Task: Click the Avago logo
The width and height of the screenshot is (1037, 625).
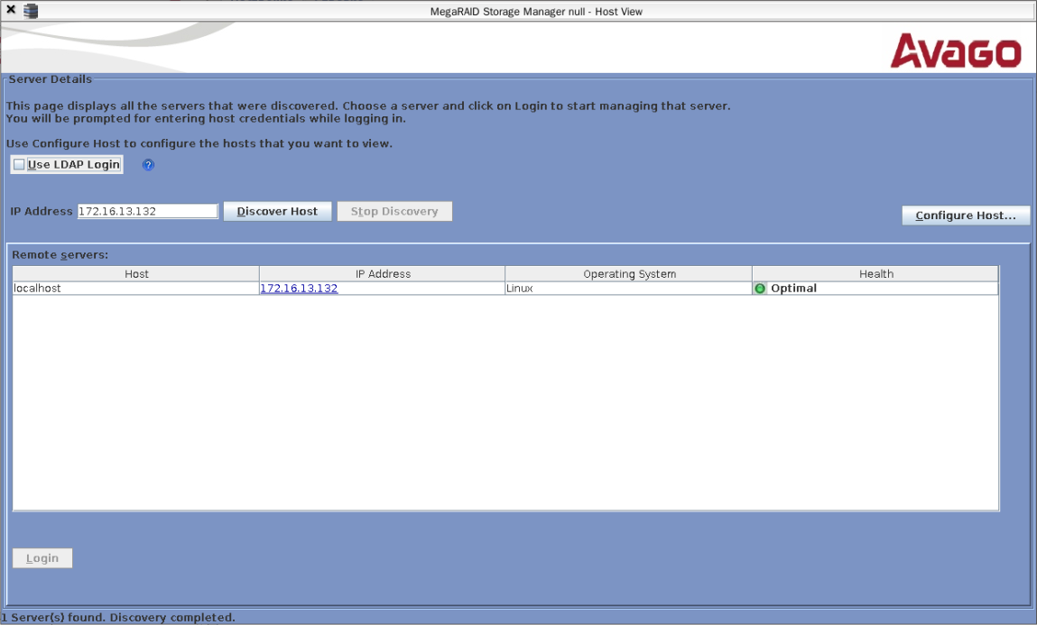Action: (956, 51)
